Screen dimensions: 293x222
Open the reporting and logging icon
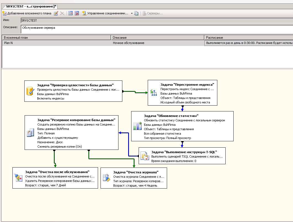136,13
